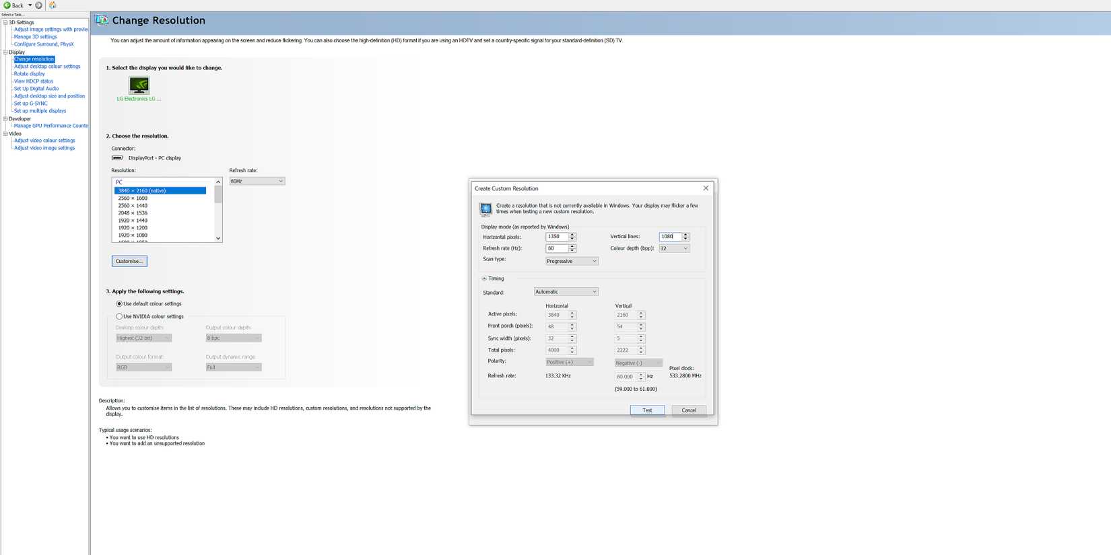Image resolution: width=1111 pixels, height=555 pixels.
Task: Increase Horizontal pixels with up stepper
Action: pos(572,235)
